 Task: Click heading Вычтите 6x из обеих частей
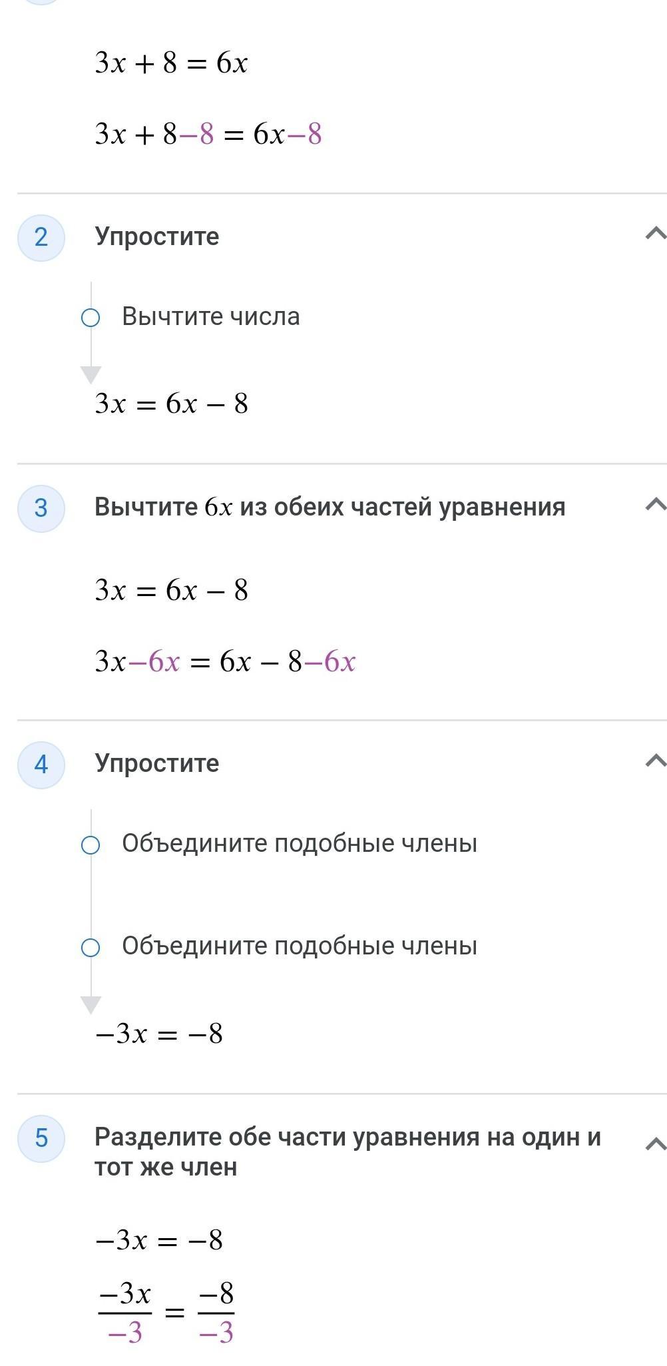(330, 508)
